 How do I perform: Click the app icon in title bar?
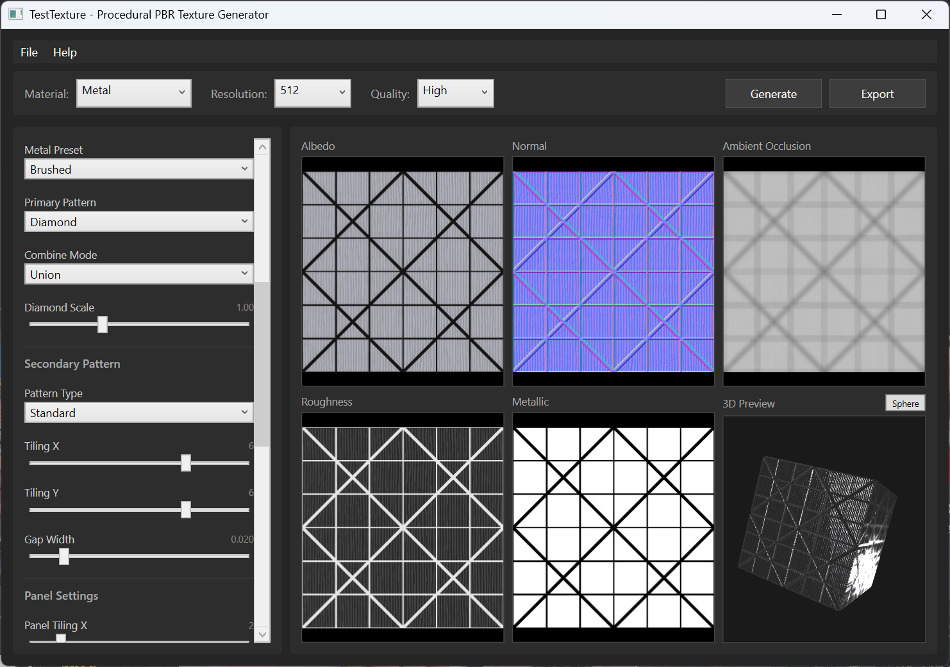[15, 14]
